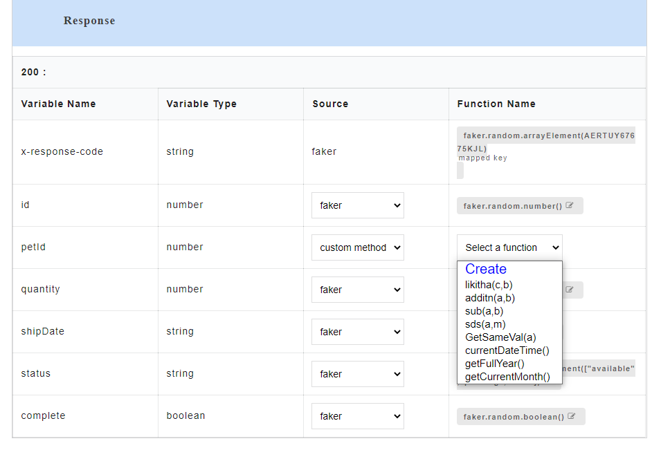Open the quantity Source dropdown
This screenshot has height=450, width=661.
357,290
